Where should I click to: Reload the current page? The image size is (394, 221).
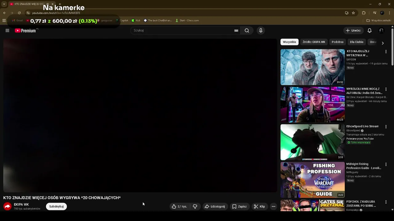tap(19, 13)
